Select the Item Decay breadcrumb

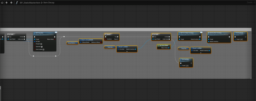[x=49, y=2]
